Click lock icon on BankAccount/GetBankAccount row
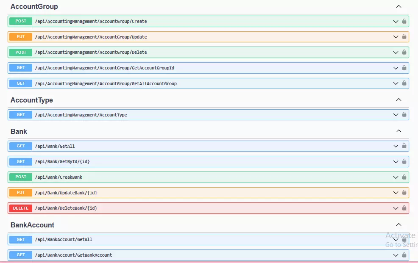The image size is (418, 263). point(404,255)
